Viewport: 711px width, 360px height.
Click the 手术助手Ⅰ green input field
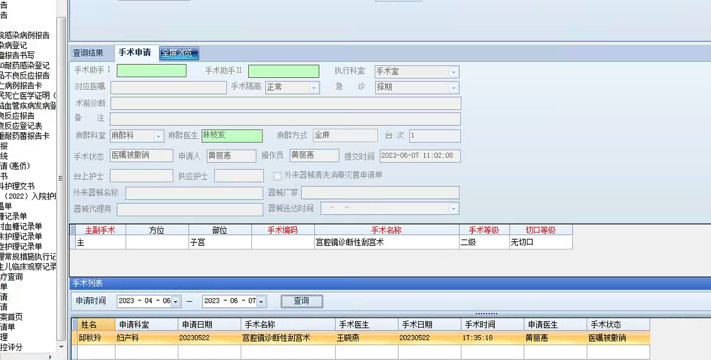click(x=151, y=71)
